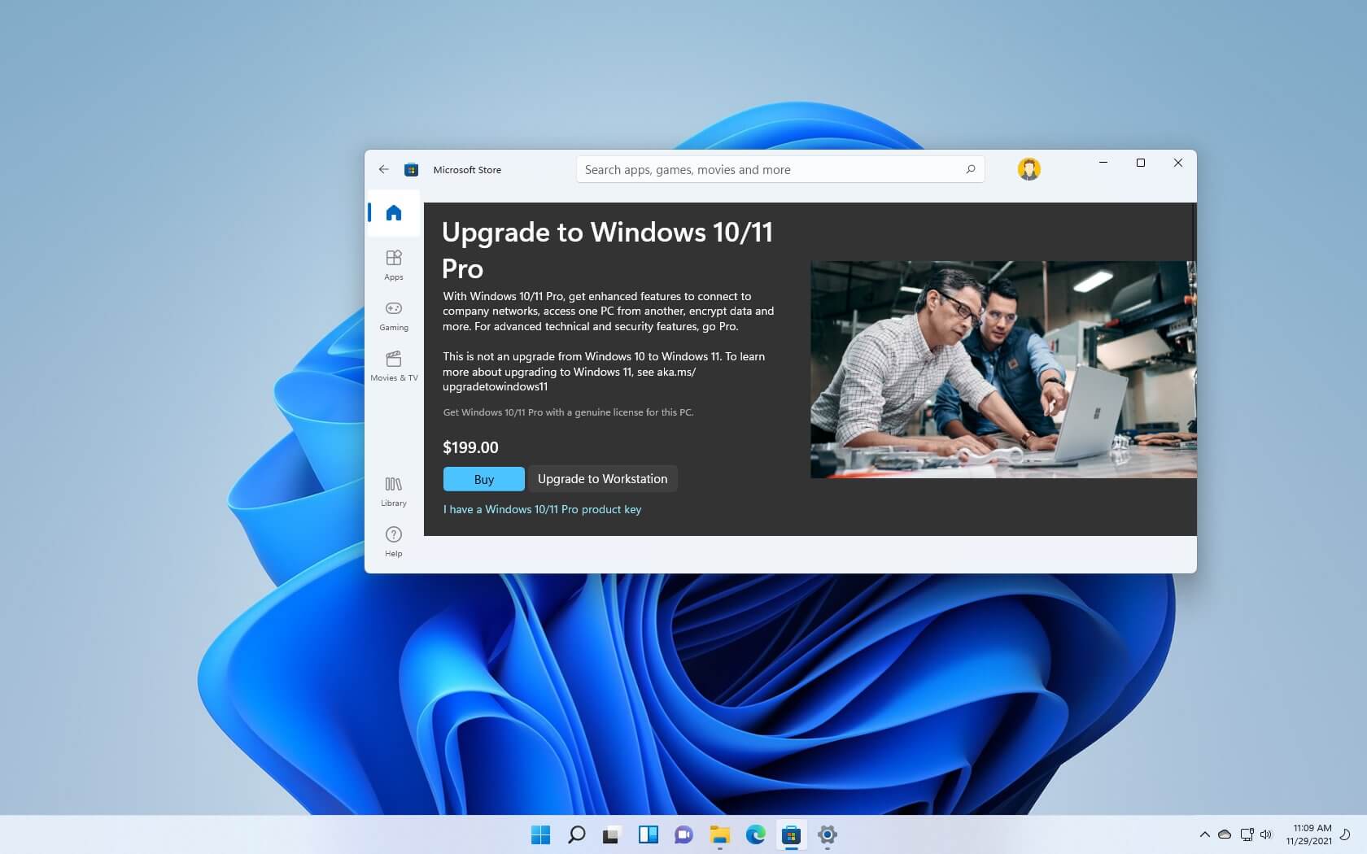Launch Microsoft Edge from the taskbar

[x=755, y=835]
